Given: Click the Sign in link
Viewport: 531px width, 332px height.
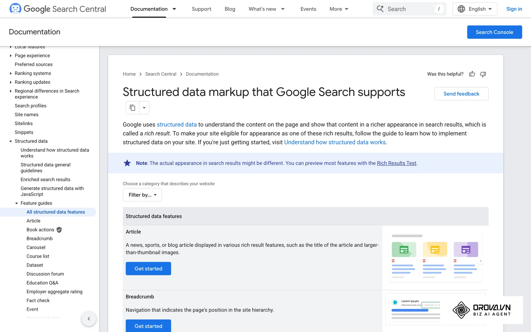Looking at the screenshot, I should (x=514, y=9).
